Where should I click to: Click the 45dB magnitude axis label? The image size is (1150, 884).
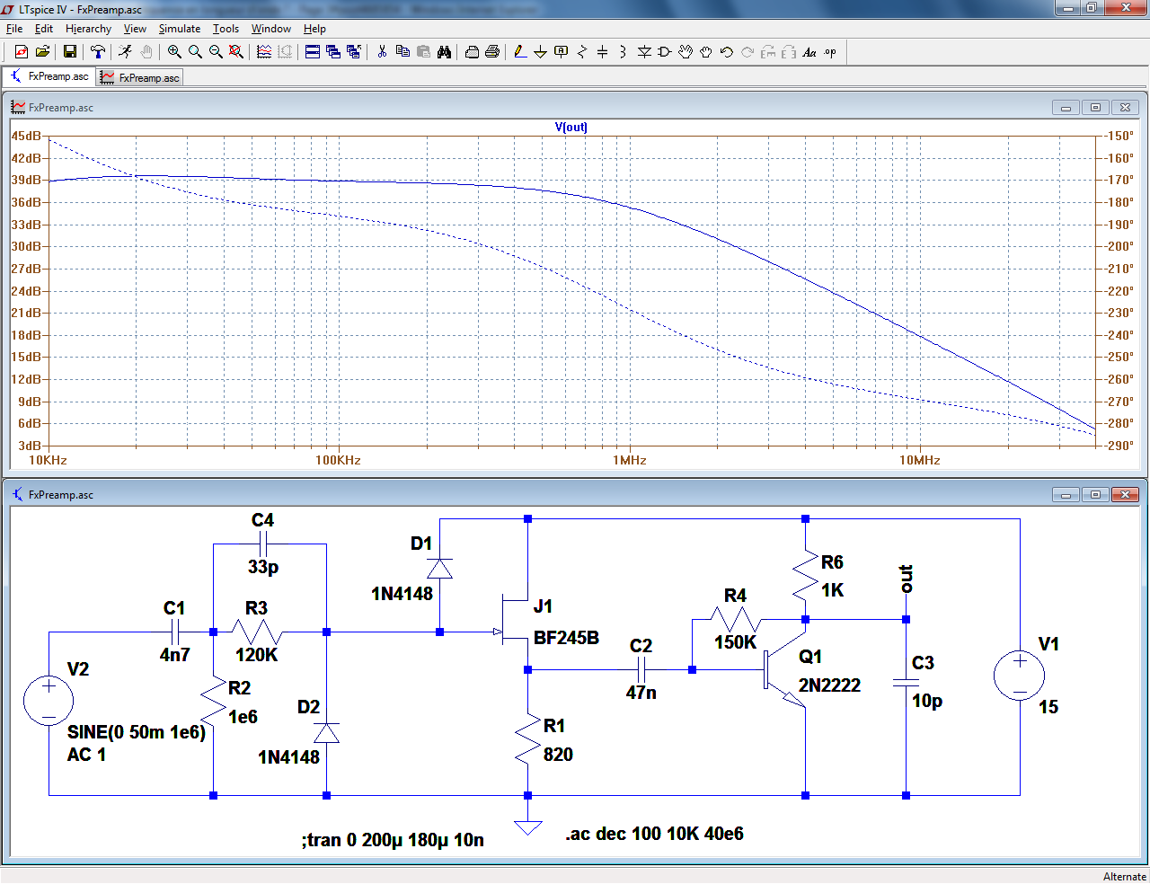point(26,136)
